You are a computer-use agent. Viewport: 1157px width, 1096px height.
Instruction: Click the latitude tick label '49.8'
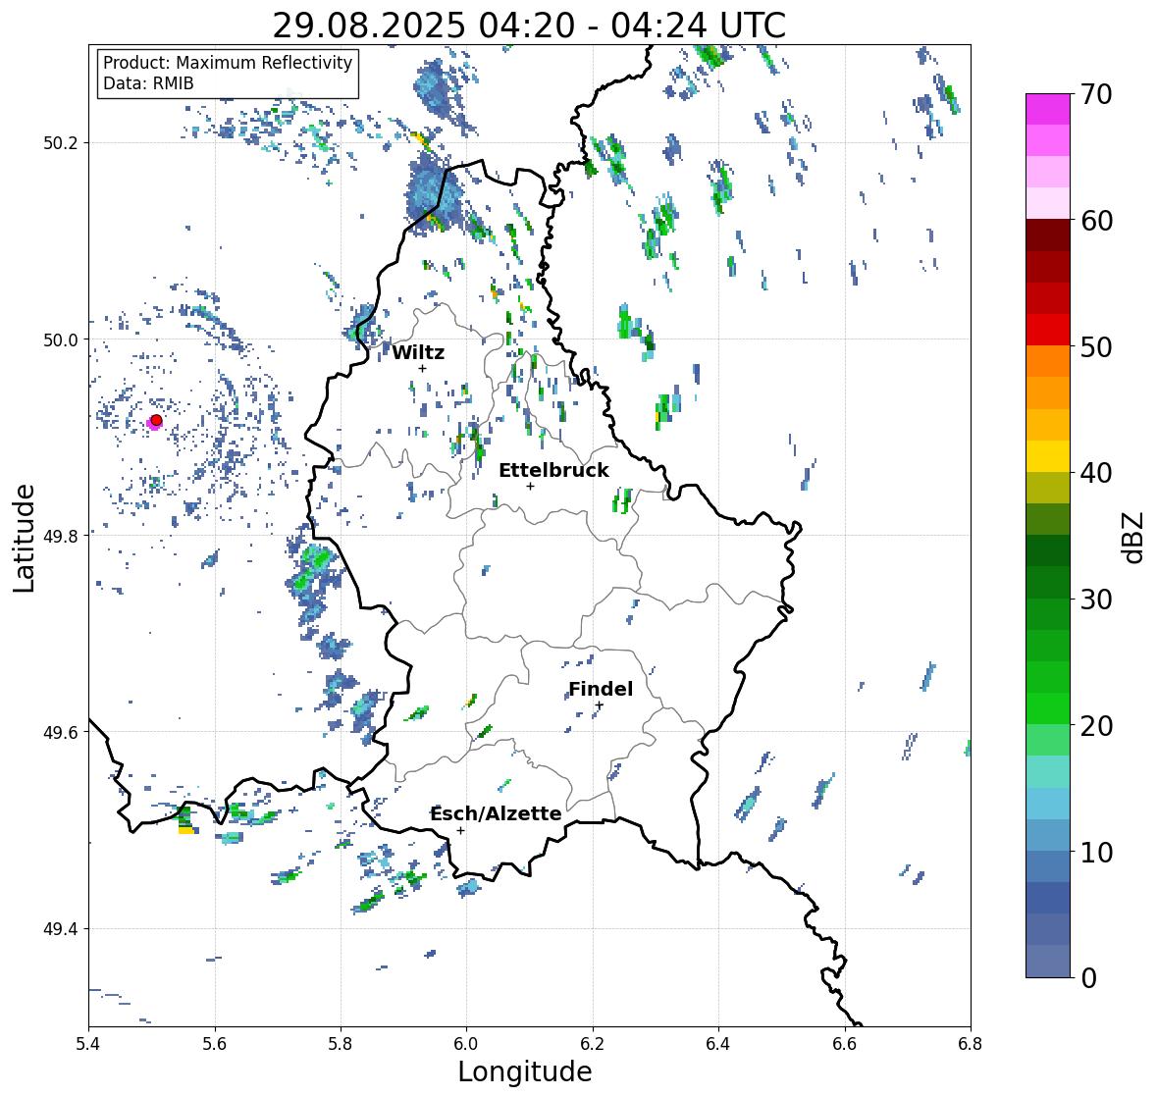(60, 536)
